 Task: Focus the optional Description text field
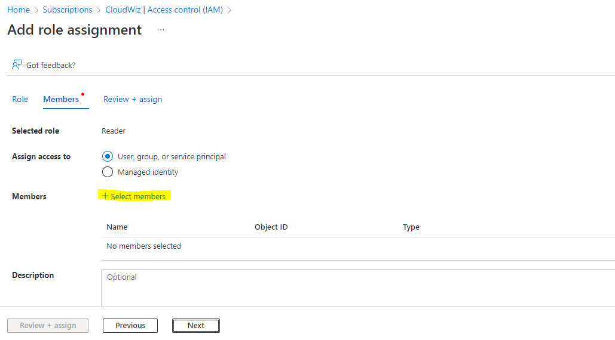(x=357, y=288)
